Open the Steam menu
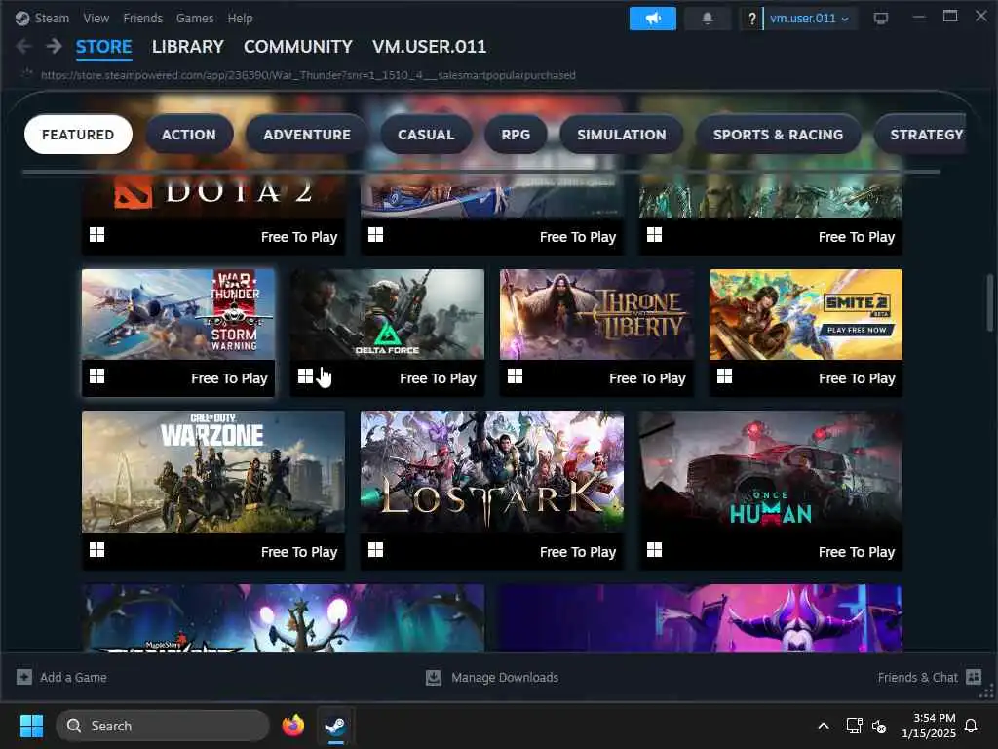 tap(52, 19)
